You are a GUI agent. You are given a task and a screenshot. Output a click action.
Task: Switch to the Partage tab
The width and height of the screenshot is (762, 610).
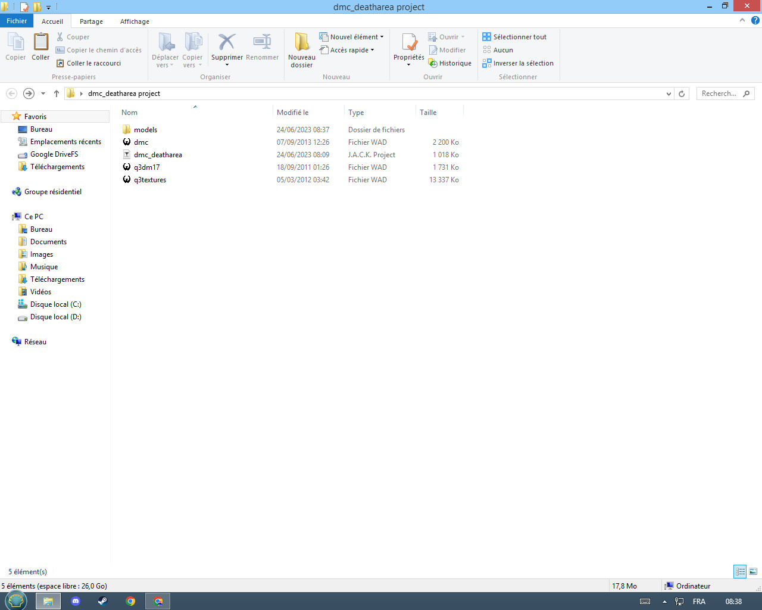(91, 21)
